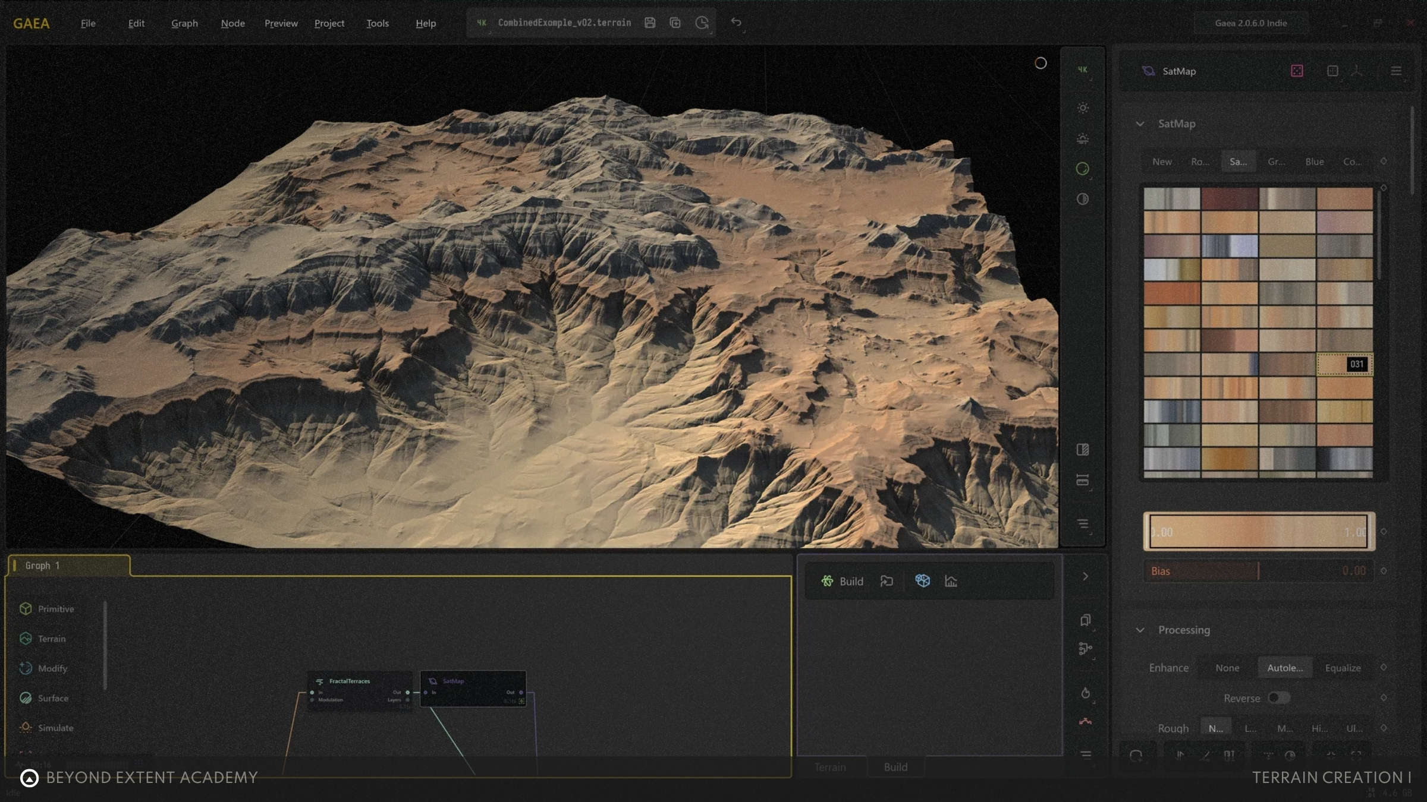Click the green circular render mode icon
The height and width of the screenshot is (802, 1427).
pos(1083,169)
